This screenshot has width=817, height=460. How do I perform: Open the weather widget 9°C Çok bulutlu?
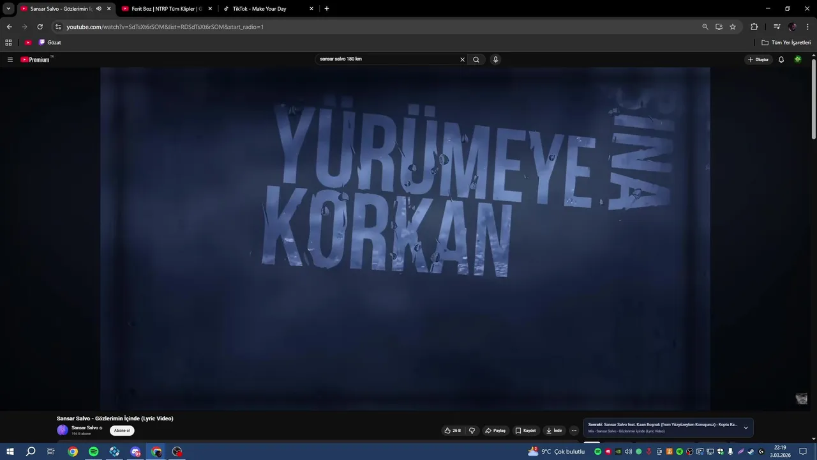pos(556,452)
